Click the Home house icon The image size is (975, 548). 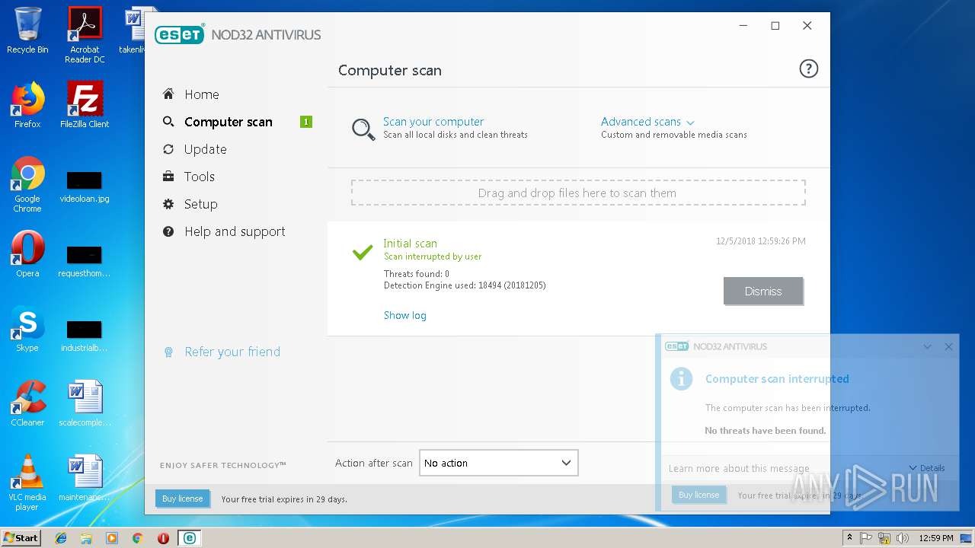coord(168,94)
